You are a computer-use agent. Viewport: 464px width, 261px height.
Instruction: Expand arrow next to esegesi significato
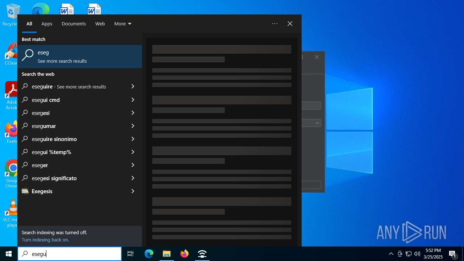pos(133,178)
